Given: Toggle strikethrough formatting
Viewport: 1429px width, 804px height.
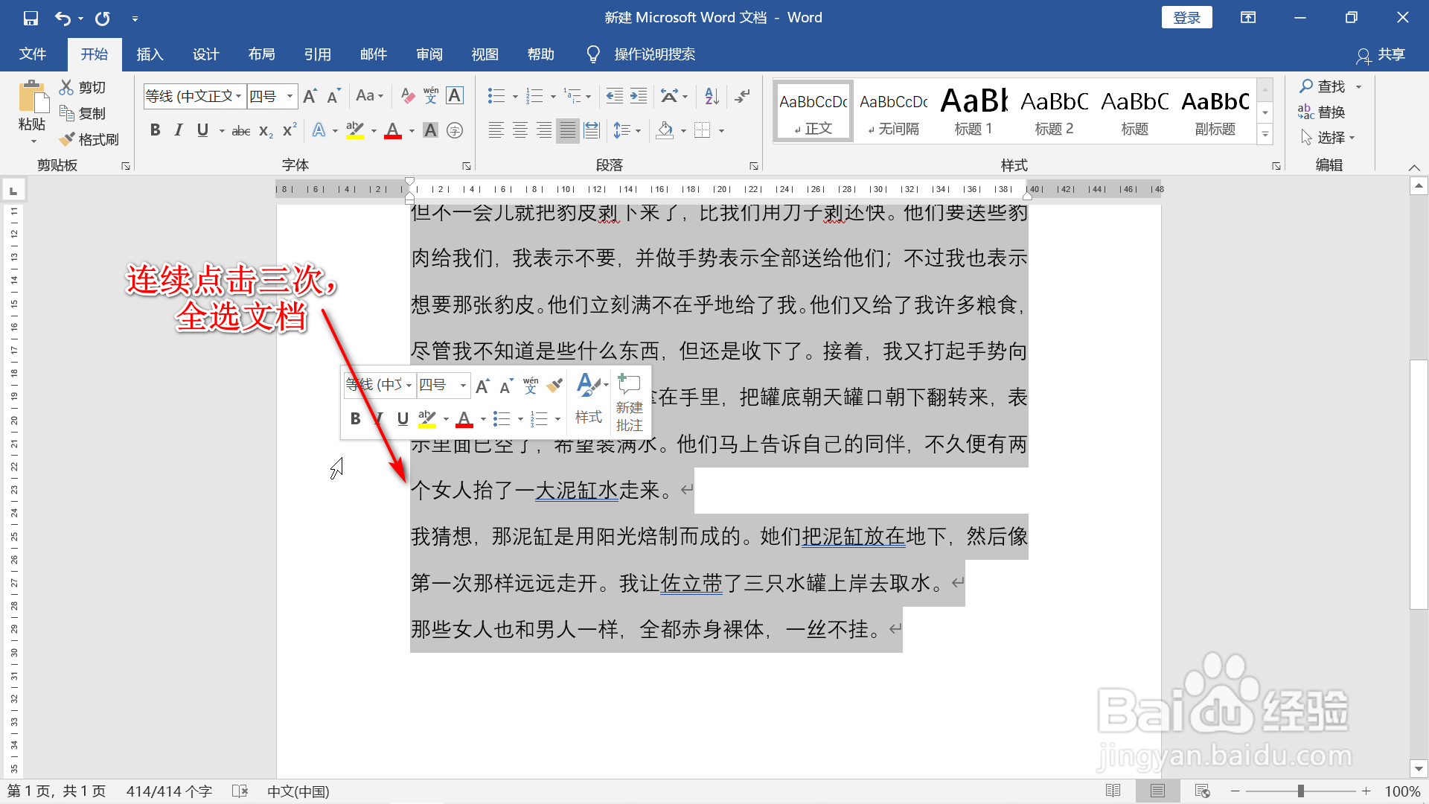Looking at the screenshot, I should 240,130.
